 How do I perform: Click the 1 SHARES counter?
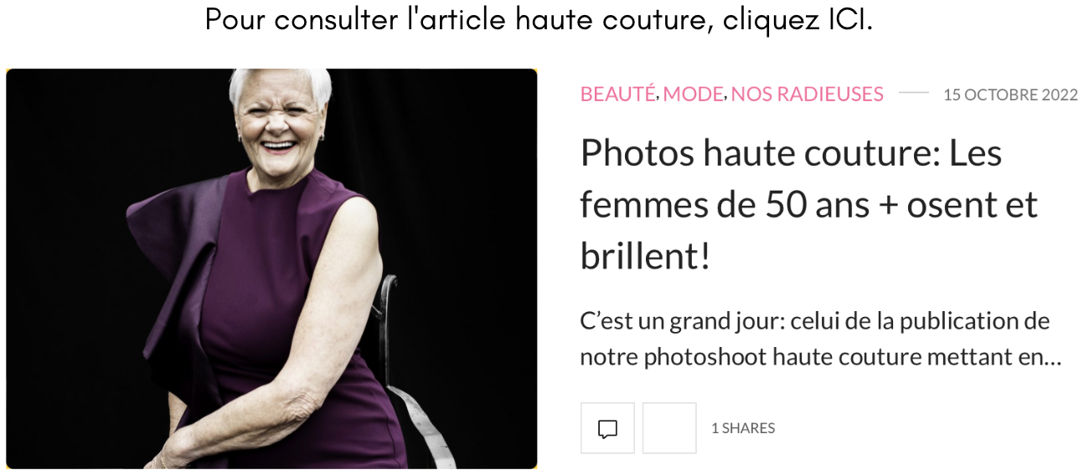(743, 428)
